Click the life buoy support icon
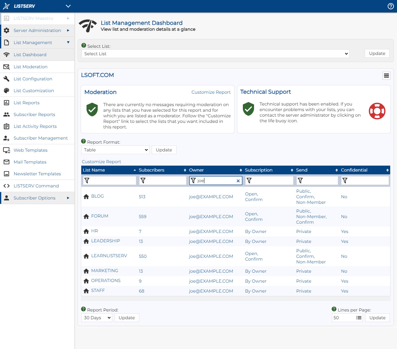Screen dimensions: 397x349 tap(377, 111)
